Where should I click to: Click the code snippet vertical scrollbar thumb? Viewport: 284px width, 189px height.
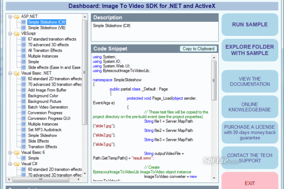click(x=214, y=81)
